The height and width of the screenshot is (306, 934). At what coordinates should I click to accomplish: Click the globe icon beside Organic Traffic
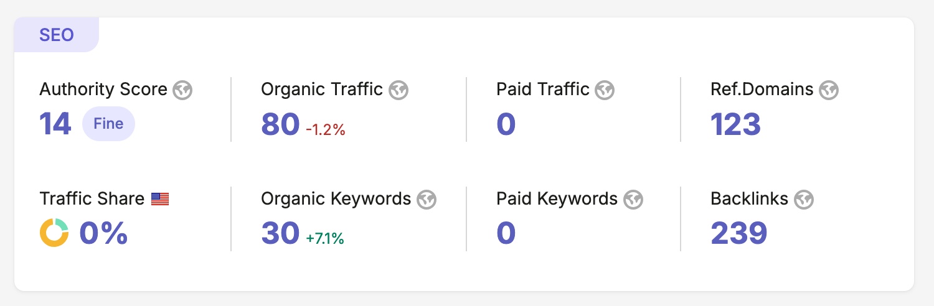(x=399, y=90)
